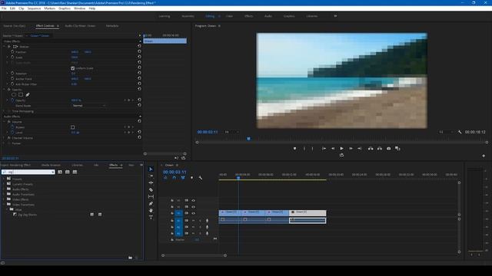Switch to Graphics workspace
The width and height of the screenshot is (492, 276).
289,16
